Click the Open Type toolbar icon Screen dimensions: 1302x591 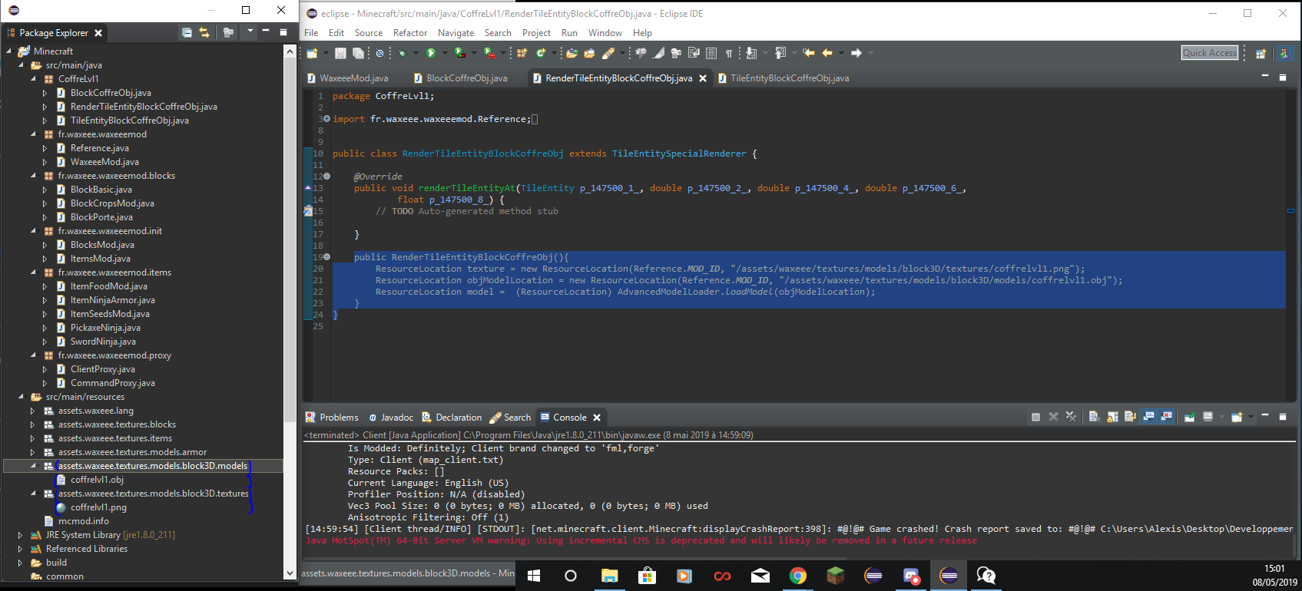pyautogui.click(x=572, y=53)
